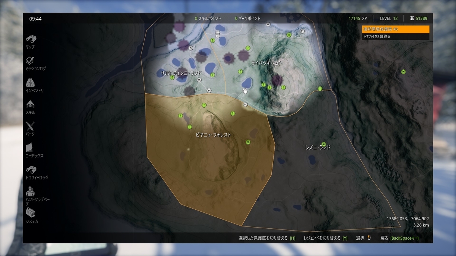This screenshot has height=256, width=456.
Task: Click the white player position marker
Action: click(x=245, y=91)
